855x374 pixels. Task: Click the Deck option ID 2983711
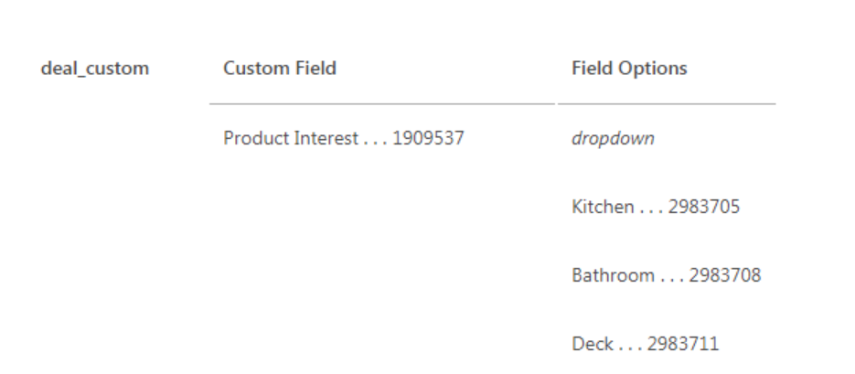point(683,344)
